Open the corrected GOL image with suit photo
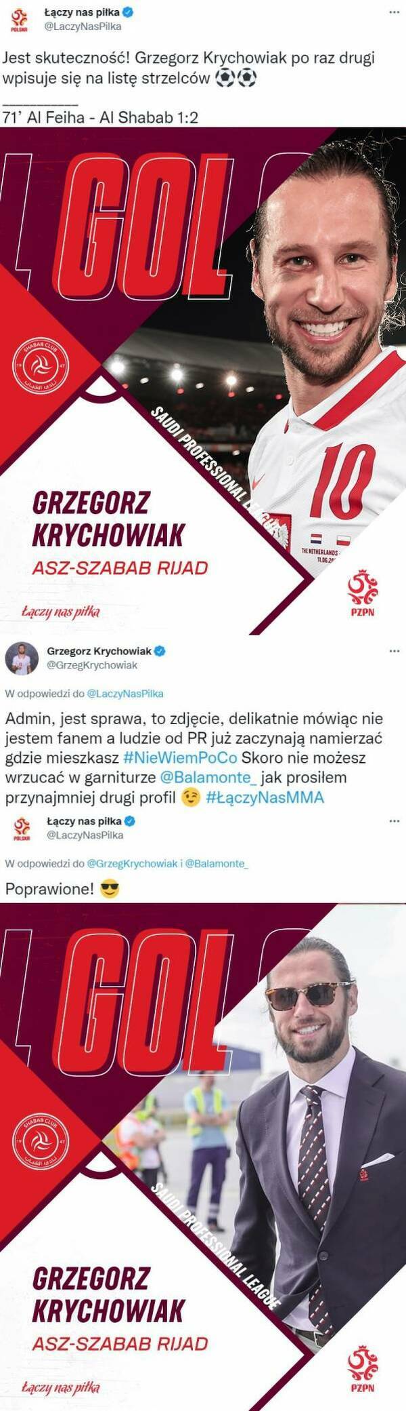406x1411 pixels. 203,1157
